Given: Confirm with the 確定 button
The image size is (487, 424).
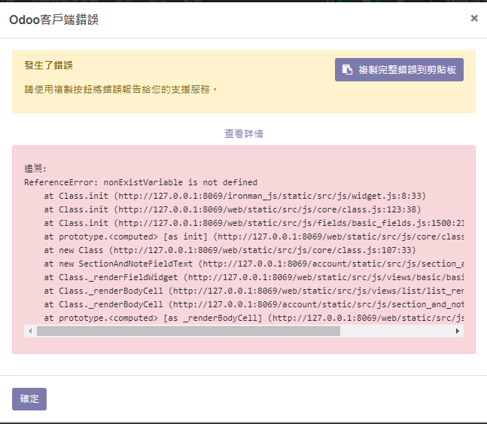Looking at the screenshot, I should 29,399.
